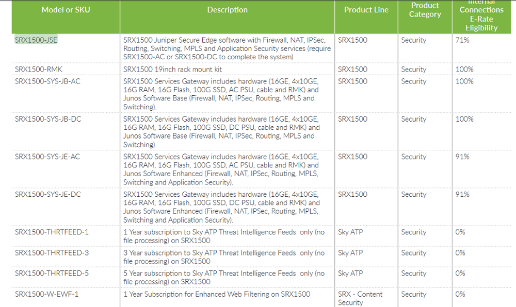Click the Juniper Secure Edge software description
The width and height of the screenshot is (516, 307).
point(227,48)
